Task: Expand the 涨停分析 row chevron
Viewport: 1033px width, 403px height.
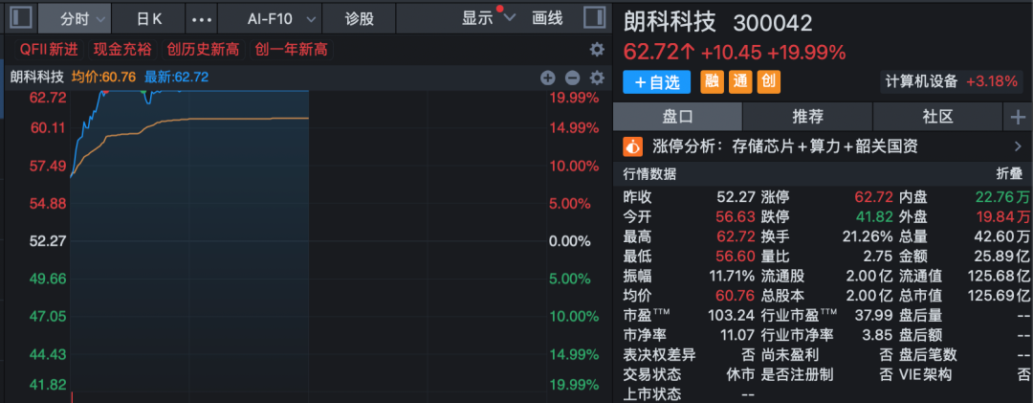Action: coord(1019,146)
